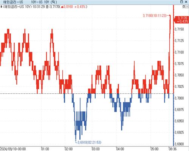Click the inner chart panel restore icon
This screenshot has width=189, height=151.
[184, 6]
